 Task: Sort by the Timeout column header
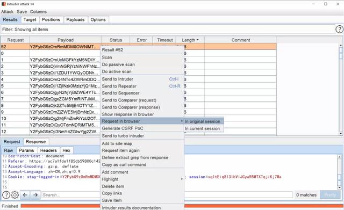pos(165,40)
